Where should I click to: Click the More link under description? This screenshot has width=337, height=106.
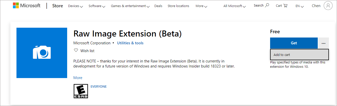(x=78, y=78)
